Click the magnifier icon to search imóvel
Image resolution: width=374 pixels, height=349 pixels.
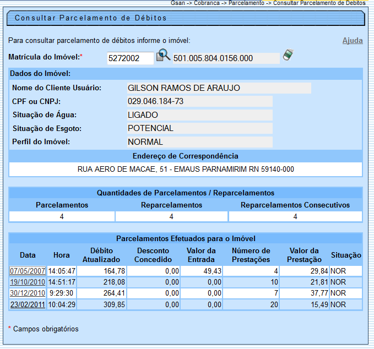tap(163, 56)
